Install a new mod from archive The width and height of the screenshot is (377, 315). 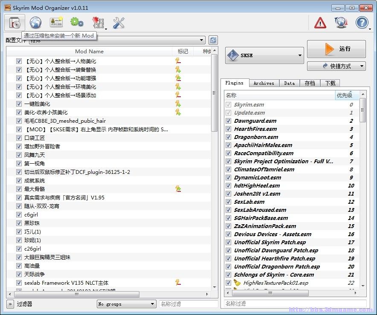coord(14,23)
